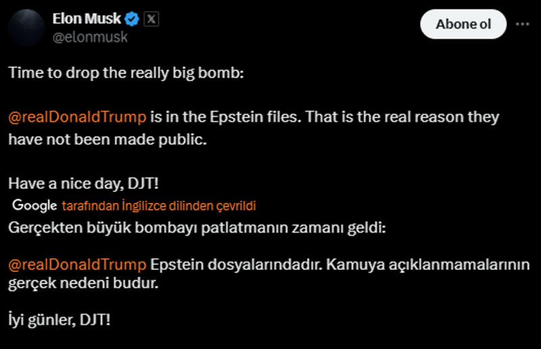Click 'is in the Epstein files' sentence
The width and height of the screenshot is (541, 349).
[x=226, y=117]
